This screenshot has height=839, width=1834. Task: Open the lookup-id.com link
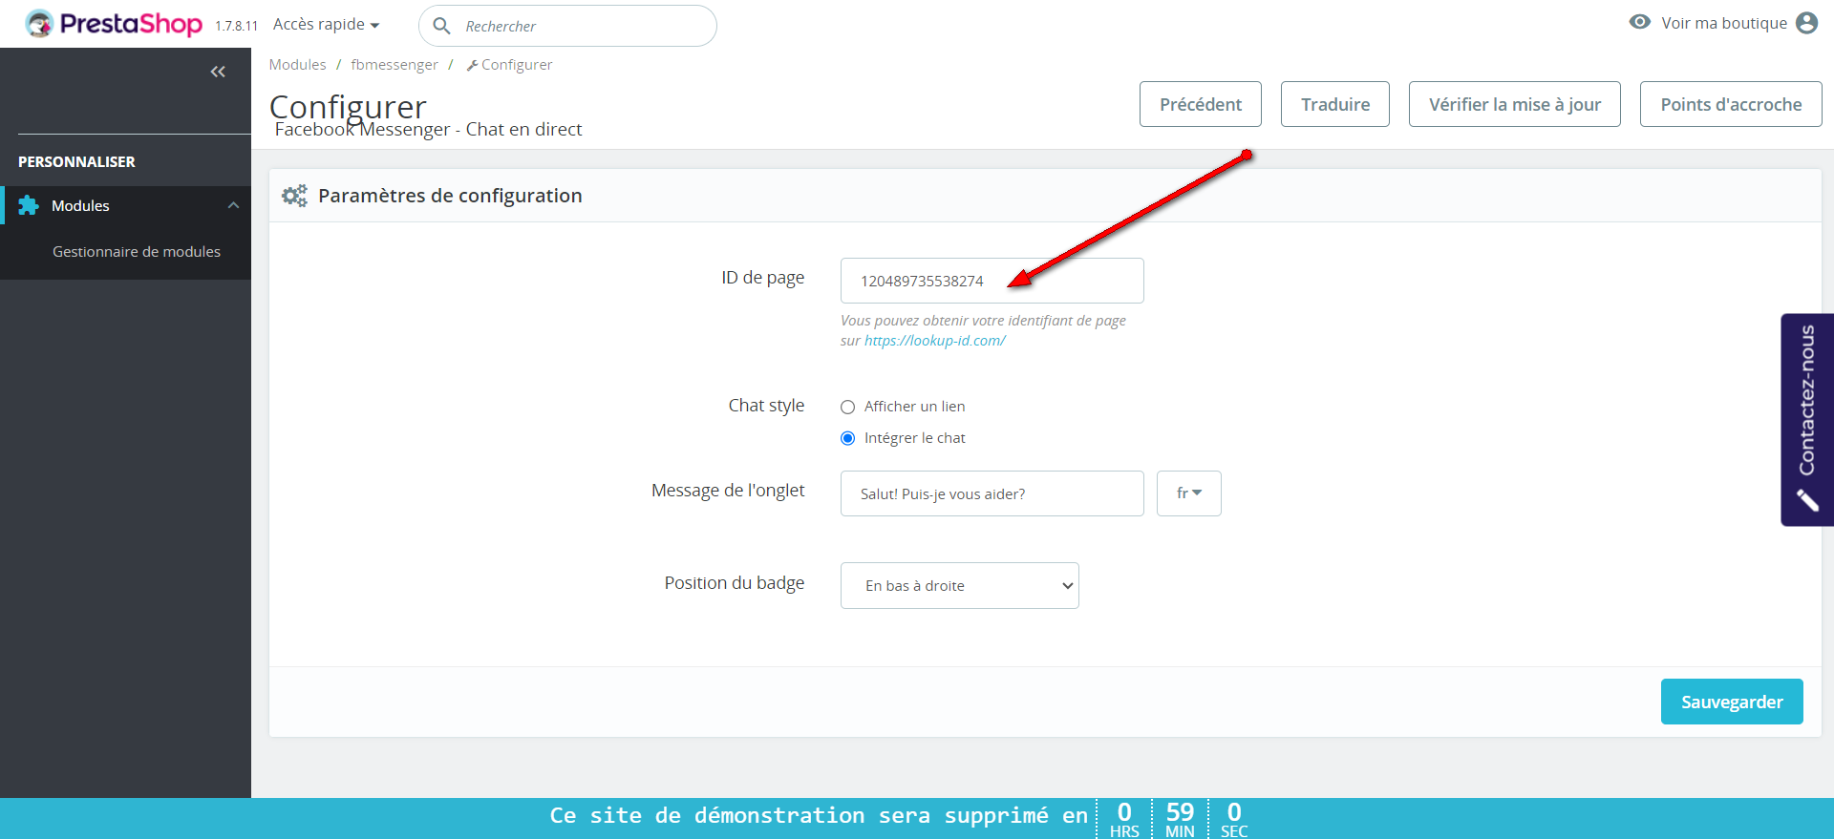point(935,341)
